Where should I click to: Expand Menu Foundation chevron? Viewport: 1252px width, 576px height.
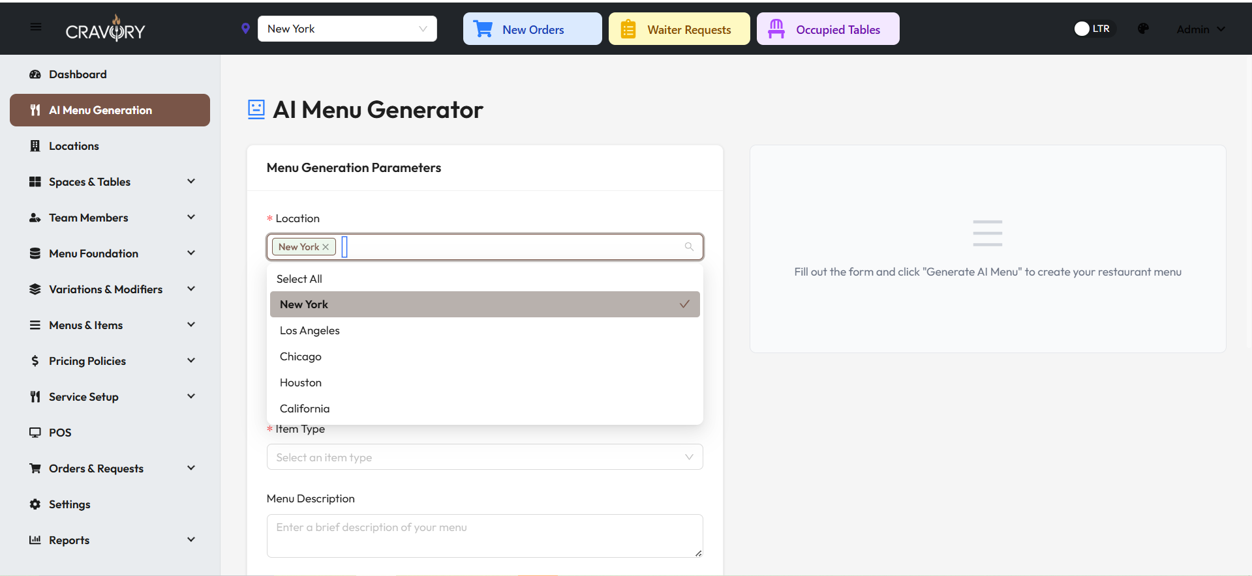click(191, 253)
